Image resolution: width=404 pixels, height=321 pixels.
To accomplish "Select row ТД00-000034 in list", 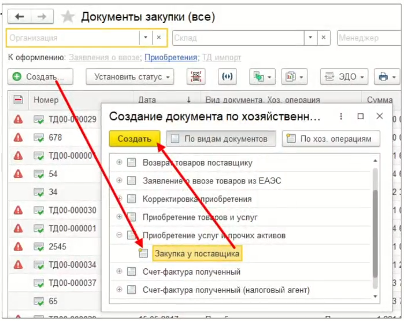I will point(55,265).
